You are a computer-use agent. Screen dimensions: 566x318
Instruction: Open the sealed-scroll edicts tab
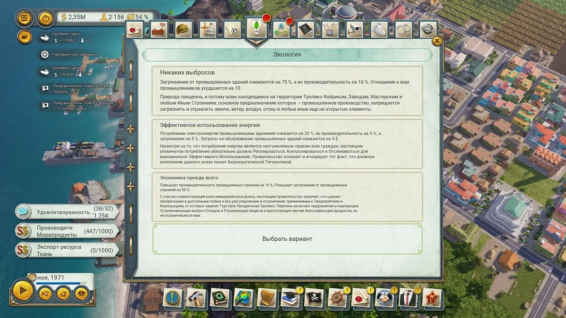point(135,29)
